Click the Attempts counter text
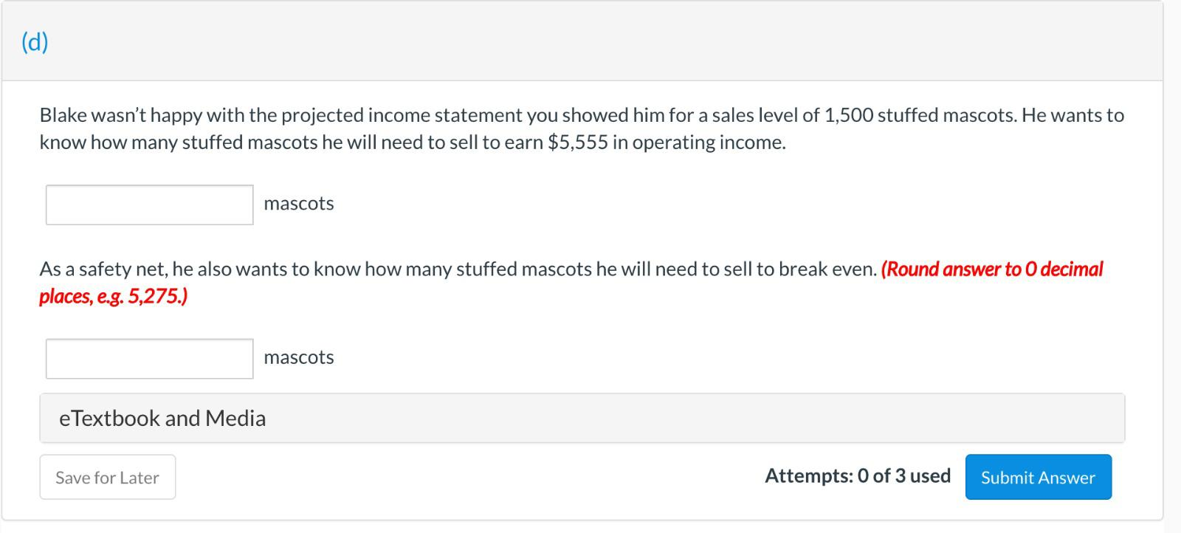 856,476
